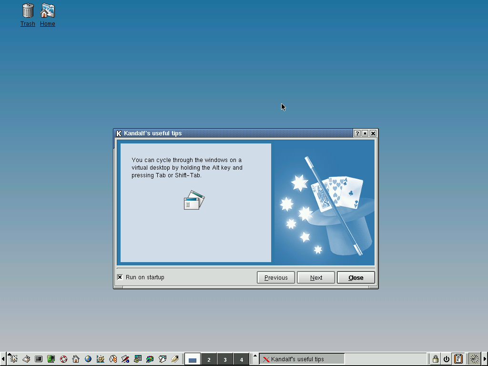
Task: Click the Next tip button
Action: 316,277
